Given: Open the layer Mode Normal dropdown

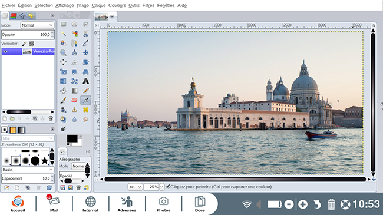Looking at the screenshot, I should pyautogui.click(x=37, y=25).
